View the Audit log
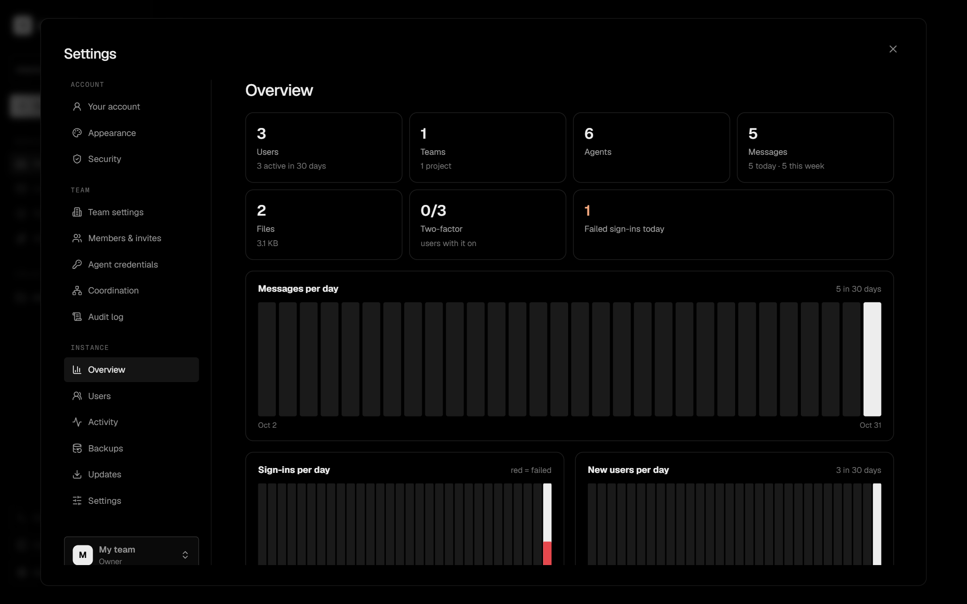This screenshot has height=604, width=967. tap(131, 317)
